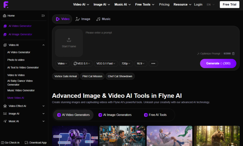243x146 pixels.
Task: Select the Free AI Tools category tab
Action: point(155,115)
